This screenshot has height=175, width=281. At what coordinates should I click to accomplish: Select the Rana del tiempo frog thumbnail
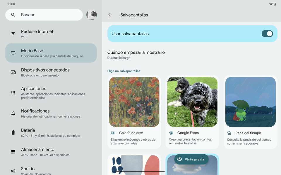[250, 102]
